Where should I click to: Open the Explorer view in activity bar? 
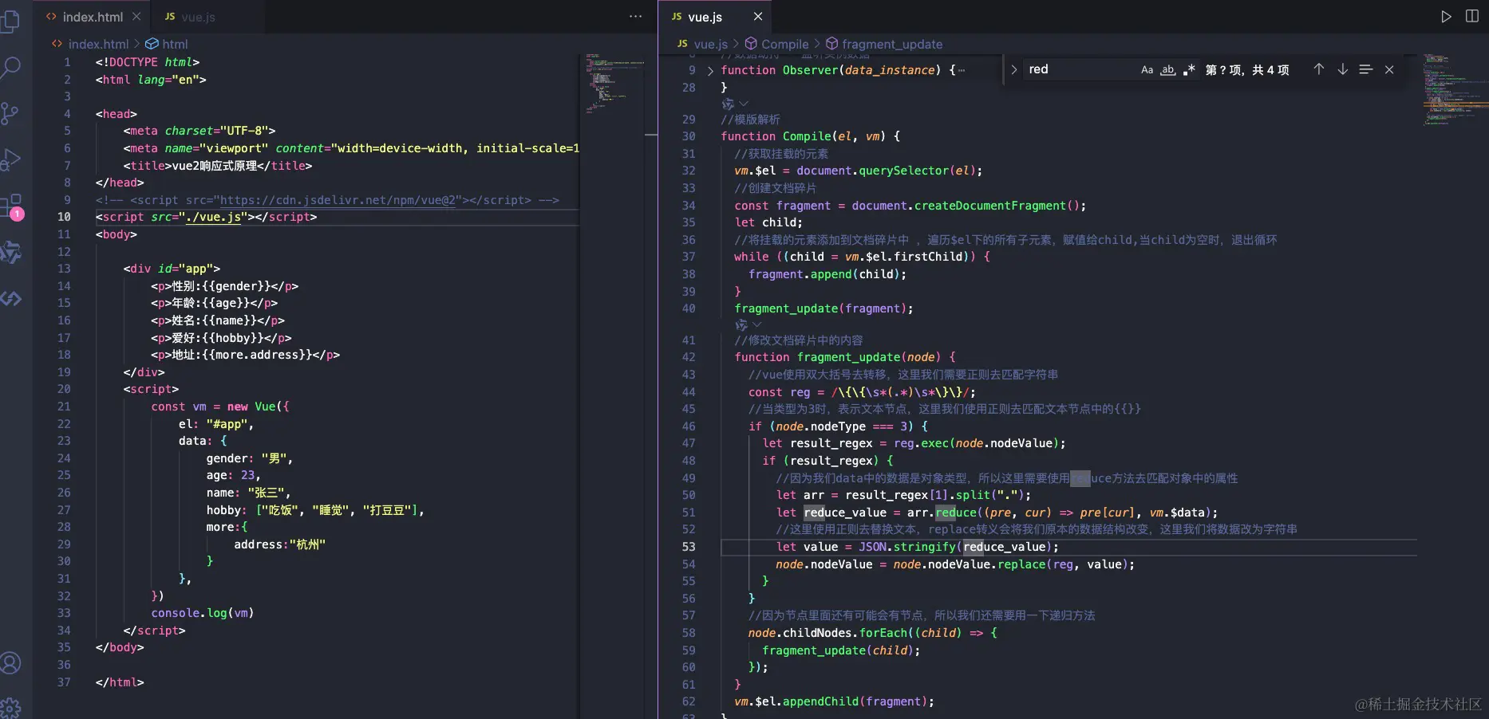tap(10, 22)
